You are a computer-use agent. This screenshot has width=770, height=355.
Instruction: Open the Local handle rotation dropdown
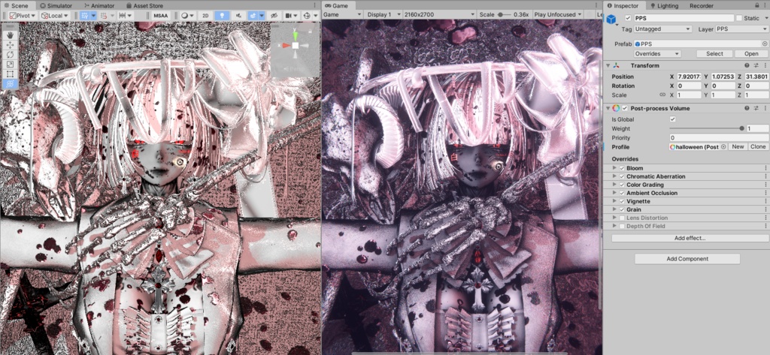(x=55, y=16)
